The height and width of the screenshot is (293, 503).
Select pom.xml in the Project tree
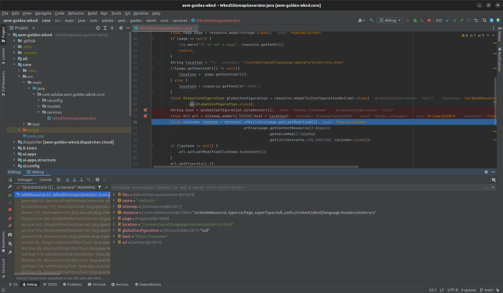click(35, 136)
